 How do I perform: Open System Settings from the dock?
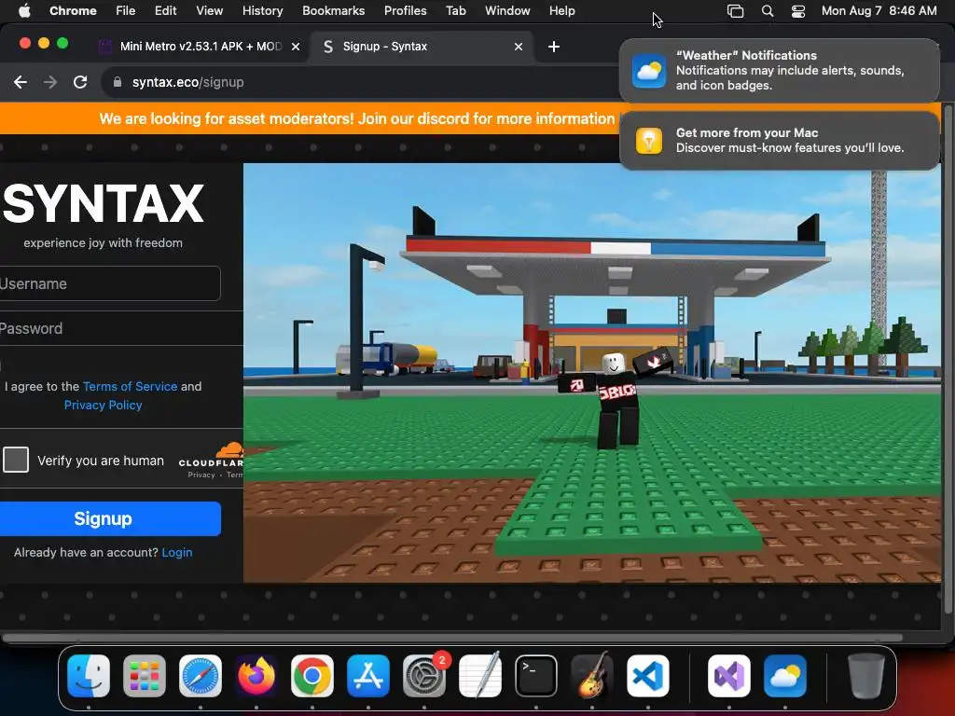click(424, 676)
